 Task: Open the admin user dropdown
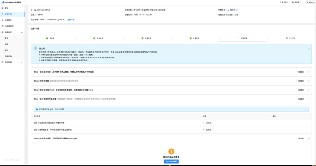(x=311, y=2)
